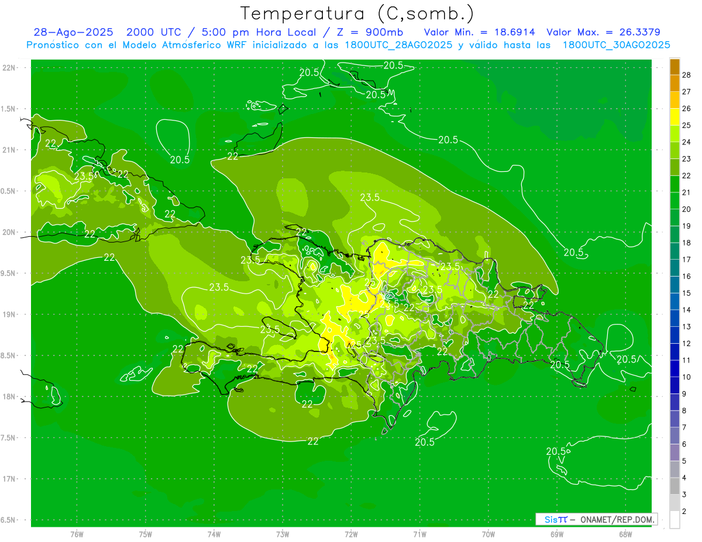
Task: Click the '18N' latitude axis label
Action: point(9,397)
